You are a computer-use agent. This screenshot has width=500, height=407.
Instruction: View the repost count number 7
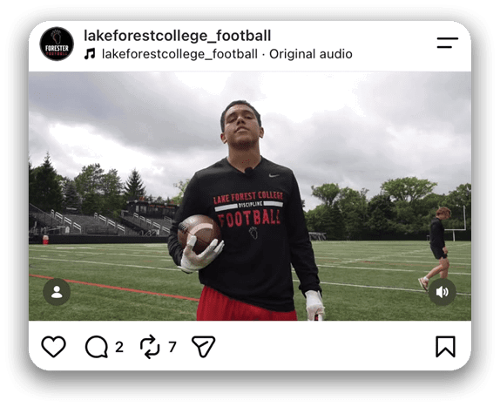(x=172, y=347)
